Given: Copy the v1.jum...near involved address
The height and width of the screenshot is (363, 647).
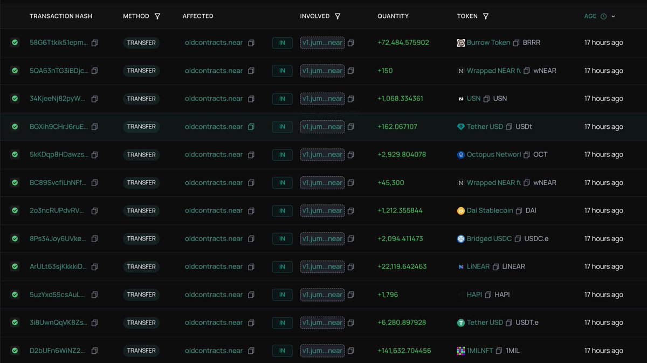Looking at the screenshot, I should [350, 43].
